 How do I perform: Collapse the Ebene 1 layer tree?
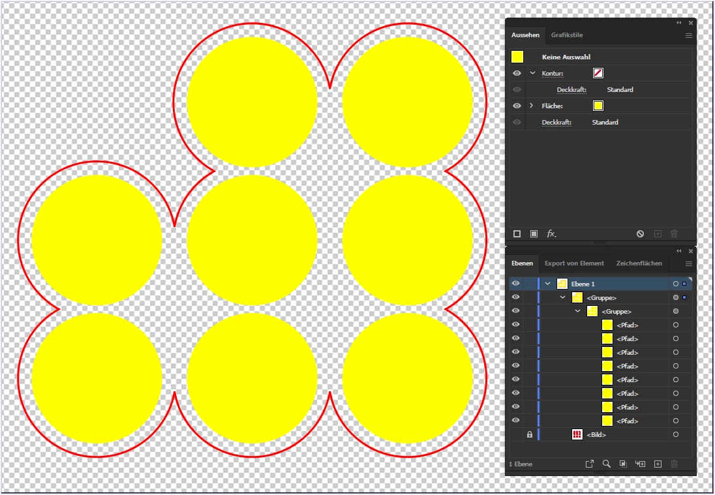[x=547, y=284]
